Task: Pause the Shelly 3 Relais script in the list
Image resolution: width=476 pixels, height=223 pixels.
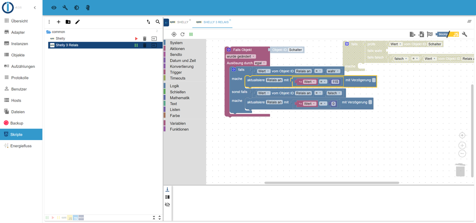Action: 136,45
